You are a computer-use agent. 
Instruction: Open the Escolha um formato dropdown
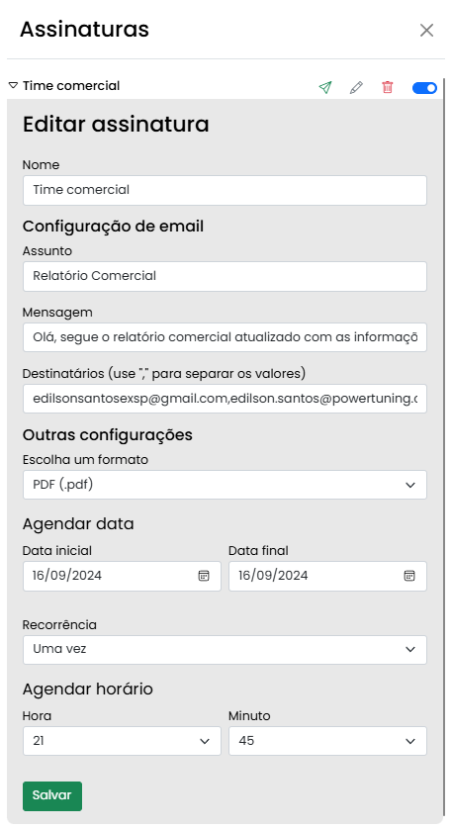(225, 485)
